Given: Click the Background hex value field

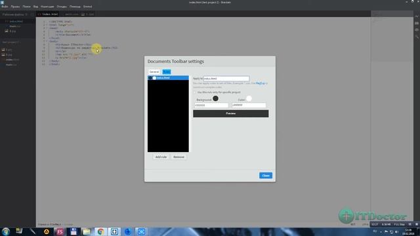Looking at the screenshot, I should coord(211,106).
